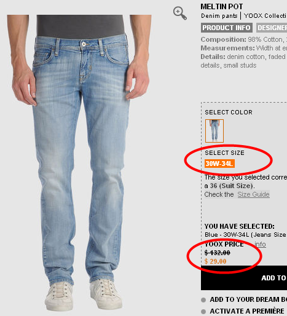Screen dimensions: 287x316
Task: Click the YOOX Collection text link
Action: coord(265,16)
